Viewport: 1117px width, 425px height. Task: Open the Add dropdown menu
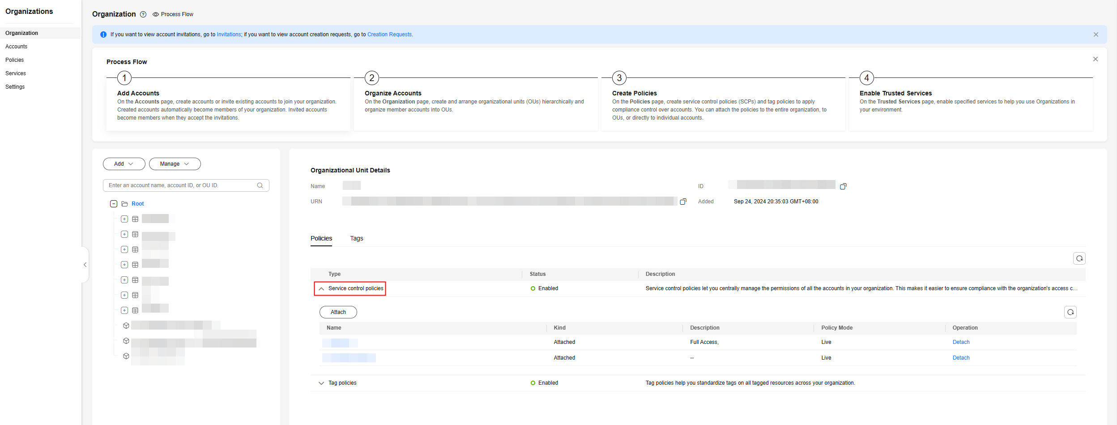tap(124, 164)
